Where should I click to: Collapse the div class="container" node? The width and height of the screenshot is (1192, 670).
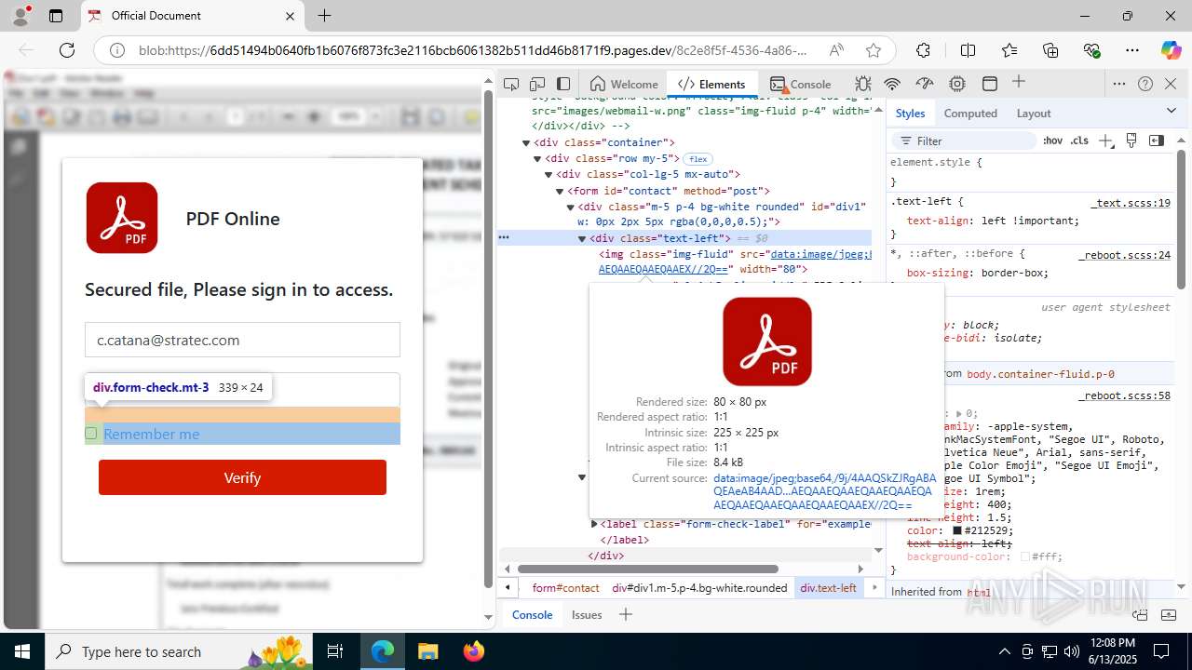(526, 143)
